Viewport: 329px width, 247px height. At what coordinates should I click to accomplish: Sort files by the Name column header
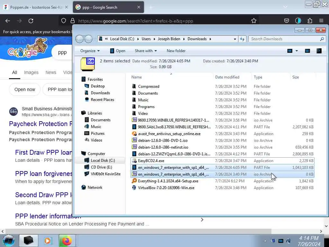(x=137, y=77)
